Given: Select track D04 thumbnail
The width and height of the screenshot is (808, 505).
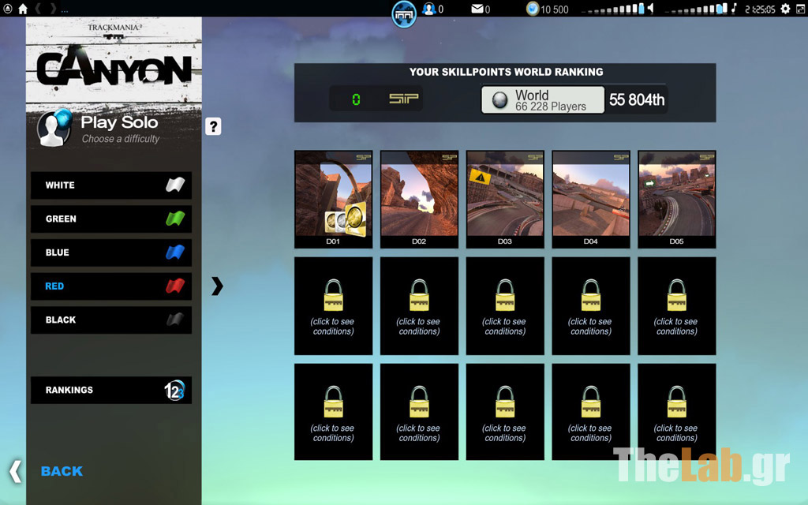Looking at the screenshot, I should pyautogui.click(x=591, y=200).
